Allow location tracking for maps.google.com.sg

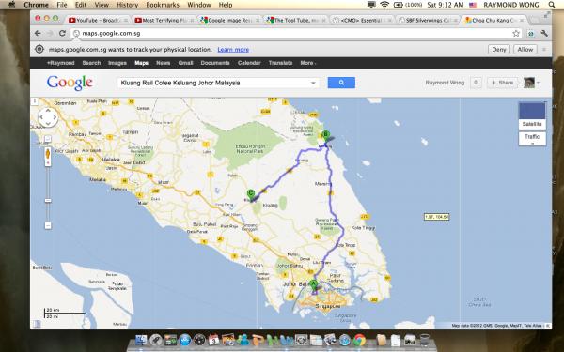pos(525,50)
